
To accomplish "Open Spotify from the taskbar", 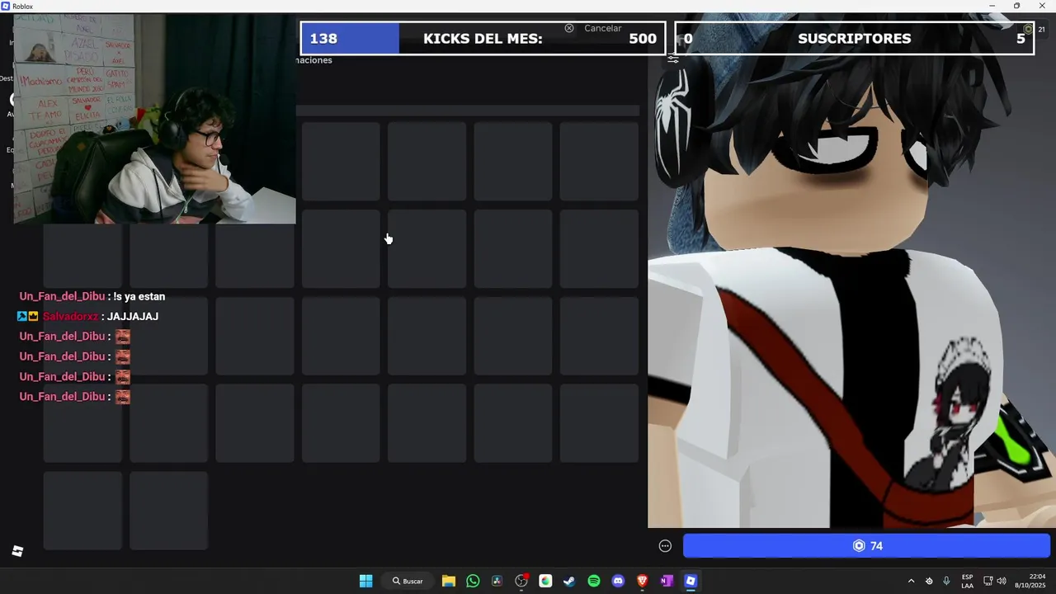I will (594, 581).
